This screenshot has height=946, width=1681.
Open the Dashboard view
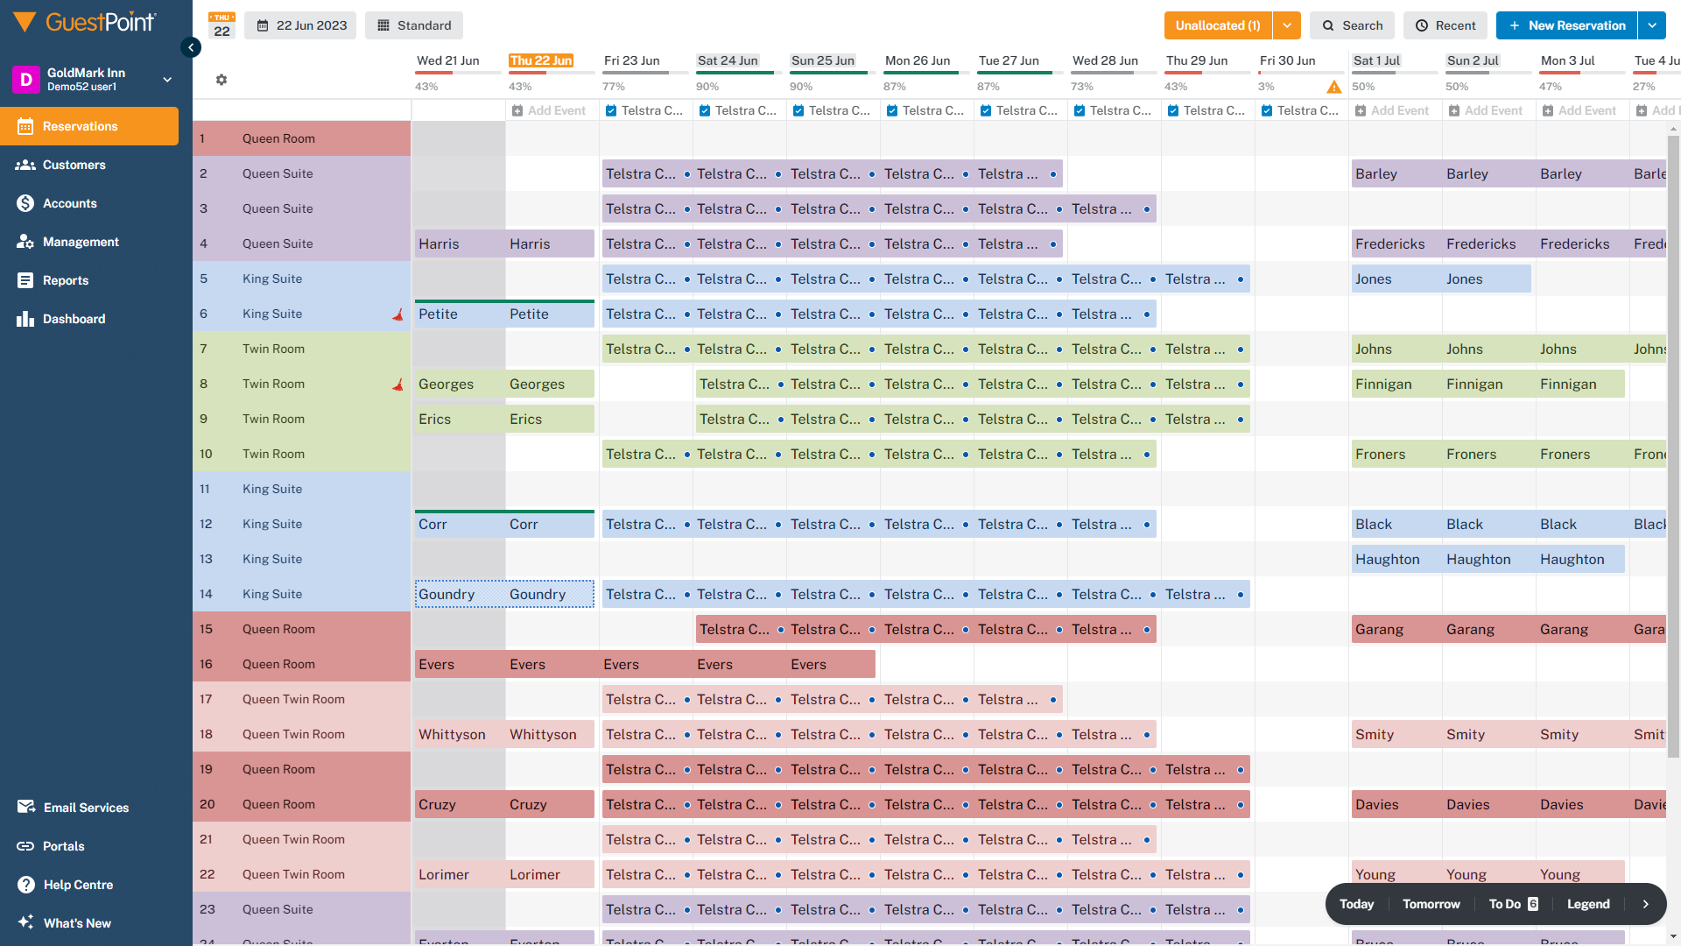tap(74, 318)
